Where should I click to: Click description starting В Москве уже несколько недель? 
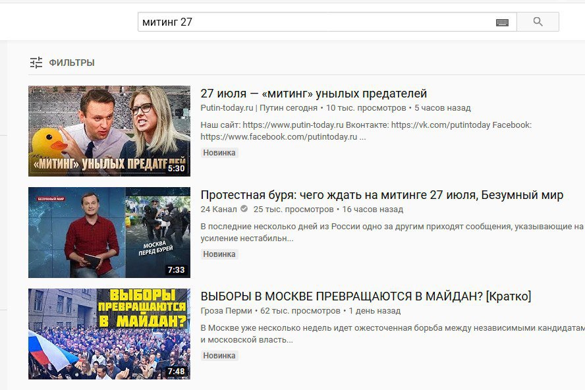pos(393,333)
